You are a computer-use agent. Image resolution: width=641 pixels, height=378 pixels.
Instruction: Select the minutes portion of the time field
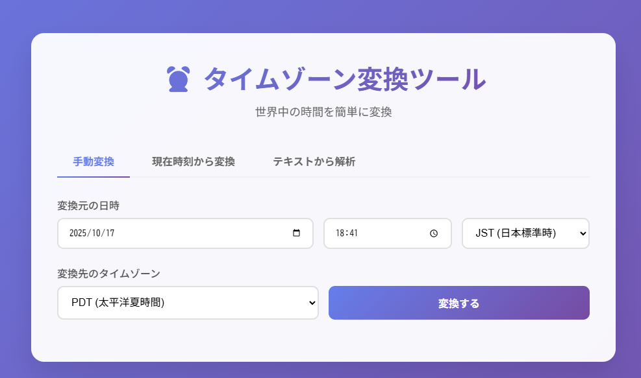coord(355,233)
